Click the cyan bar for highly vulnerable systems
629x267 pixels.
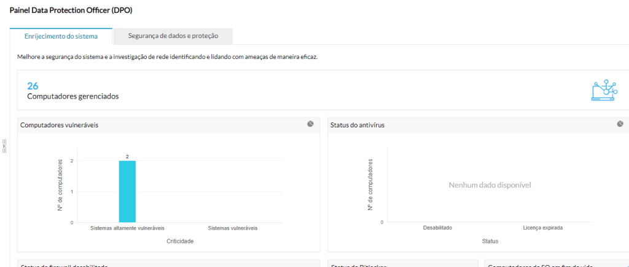click(127, 191)
